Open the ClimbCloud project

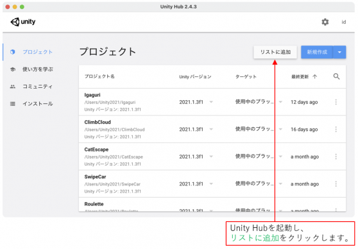[x=98, y=122]
